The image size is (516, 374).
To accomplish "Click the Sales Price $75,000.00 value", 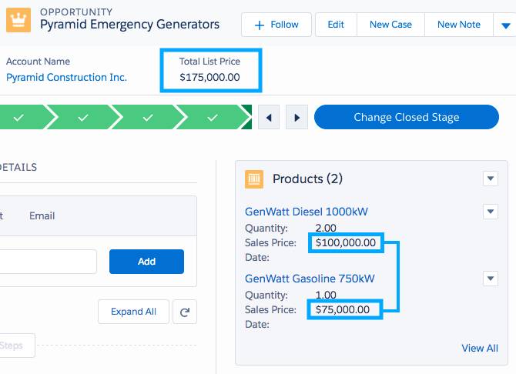I will (343, 309).
